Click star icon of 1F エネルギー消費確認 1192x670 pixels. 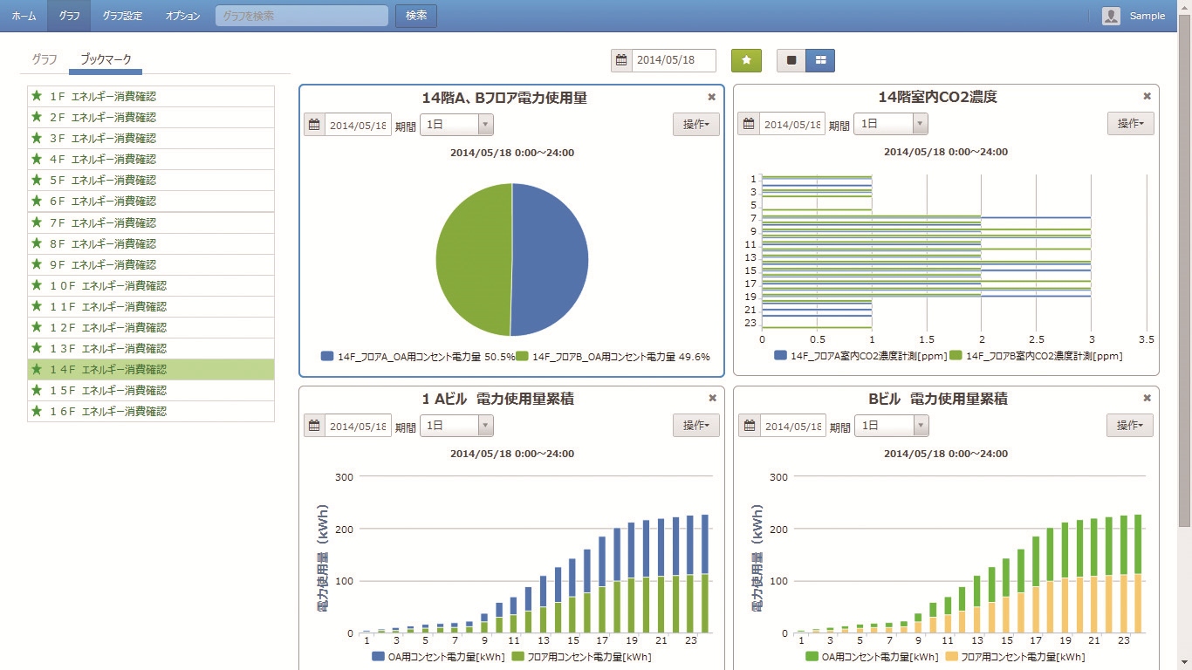[37, 96]
